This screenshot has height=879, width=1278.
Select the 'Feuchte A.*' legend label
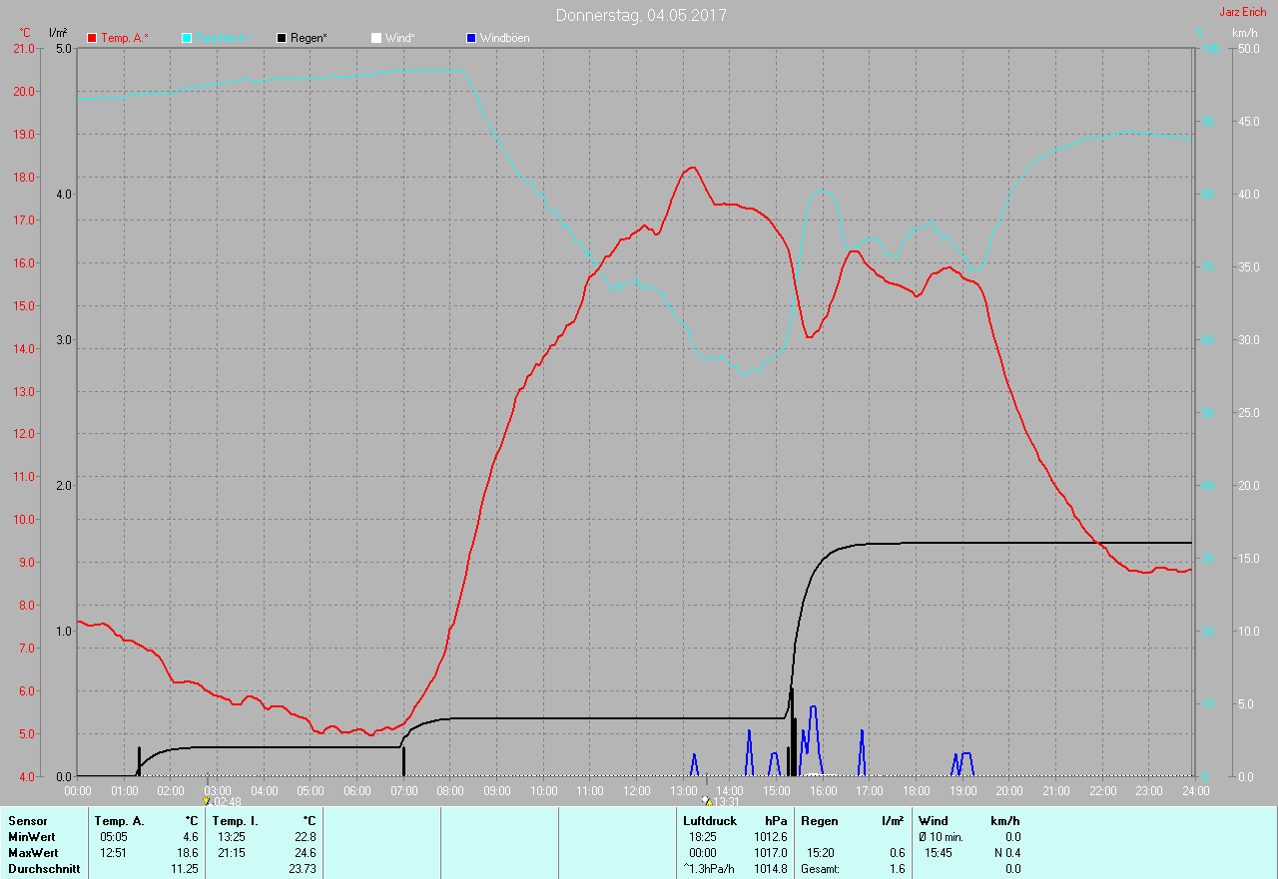point(222,38)
